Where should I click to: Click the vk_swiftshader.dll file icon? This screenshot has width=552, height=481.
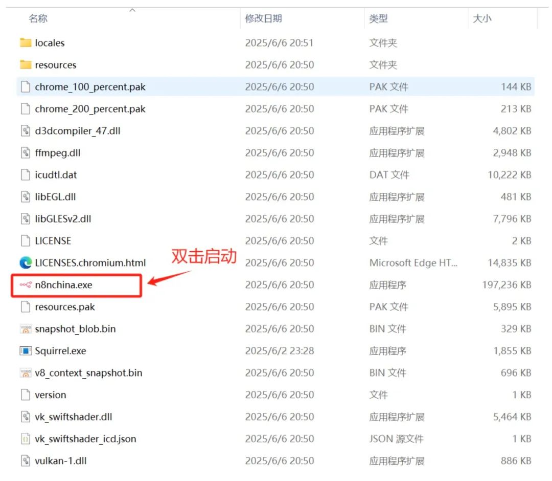tap(26, 417)
